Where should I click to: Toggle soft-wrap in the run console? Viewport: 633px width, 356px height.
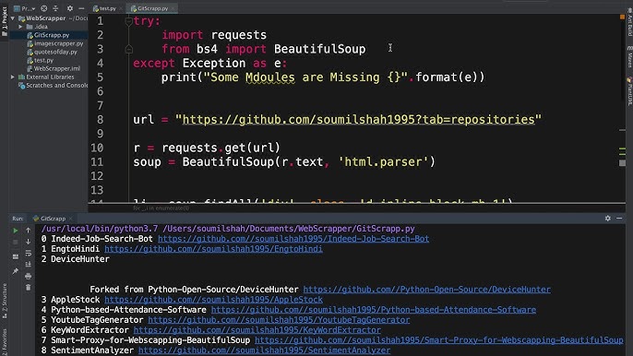(28, 253)
